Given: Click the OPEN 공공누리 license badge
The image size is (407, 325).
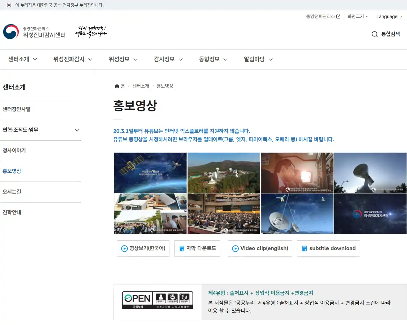Looking at the screenshot, I should tap(158, 300).
